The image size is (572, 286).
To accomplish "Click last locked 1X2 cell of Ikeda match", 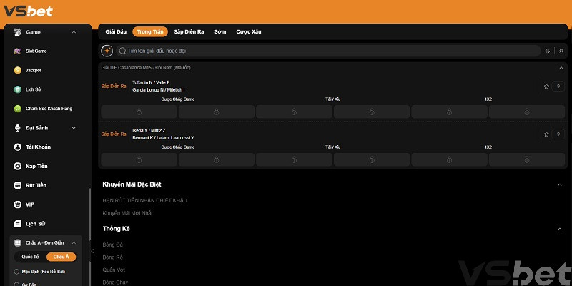I will coord(527,159).
